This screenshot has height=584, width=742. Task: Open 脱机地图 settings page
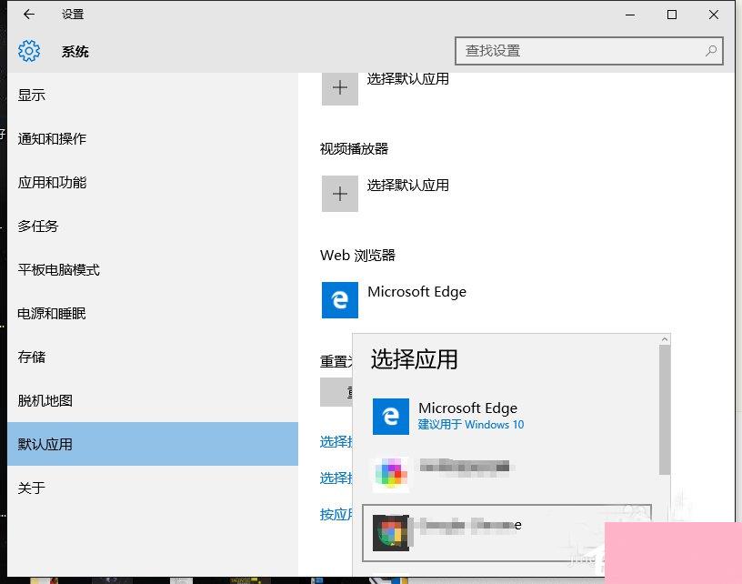153,400
